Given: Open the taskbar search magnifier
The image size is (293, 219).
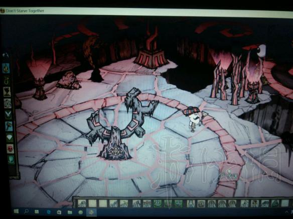Looking at the screenshot, I should pos(27,211).
